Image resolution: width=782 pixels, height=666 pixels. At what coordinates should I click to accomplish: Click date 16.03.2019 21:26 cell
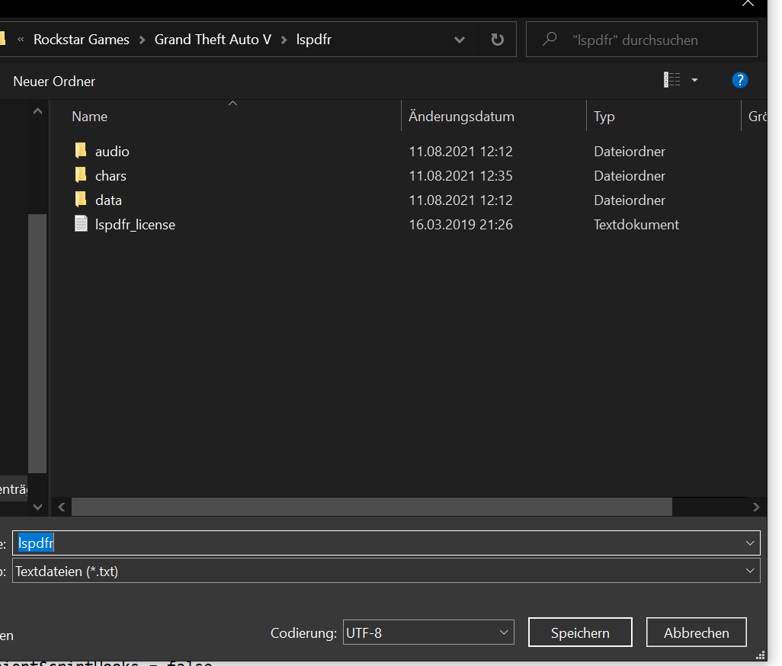[461, 225]
